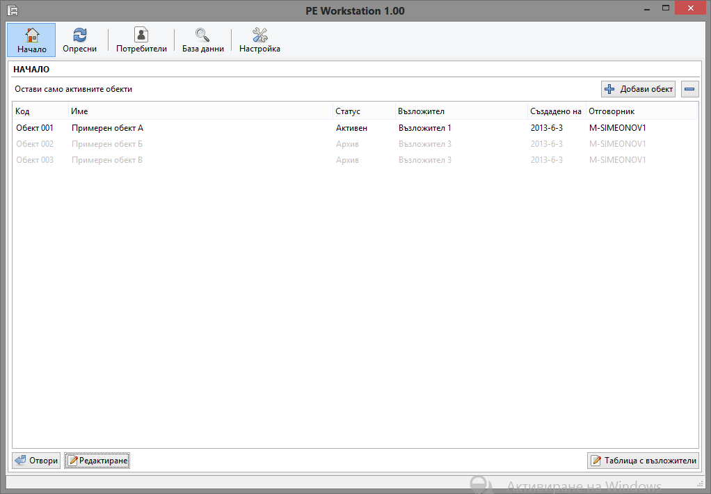Sort by the Възложител column header

tap(421, 111)
